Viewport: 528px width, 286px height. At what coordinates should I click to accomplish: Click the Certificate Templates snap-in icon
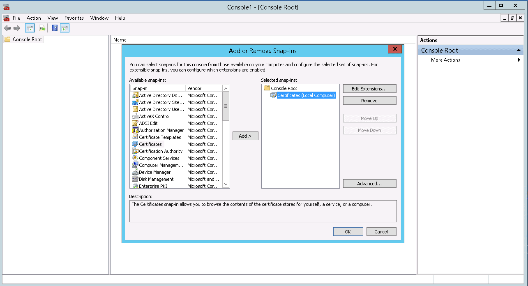[x=135, y=137]
